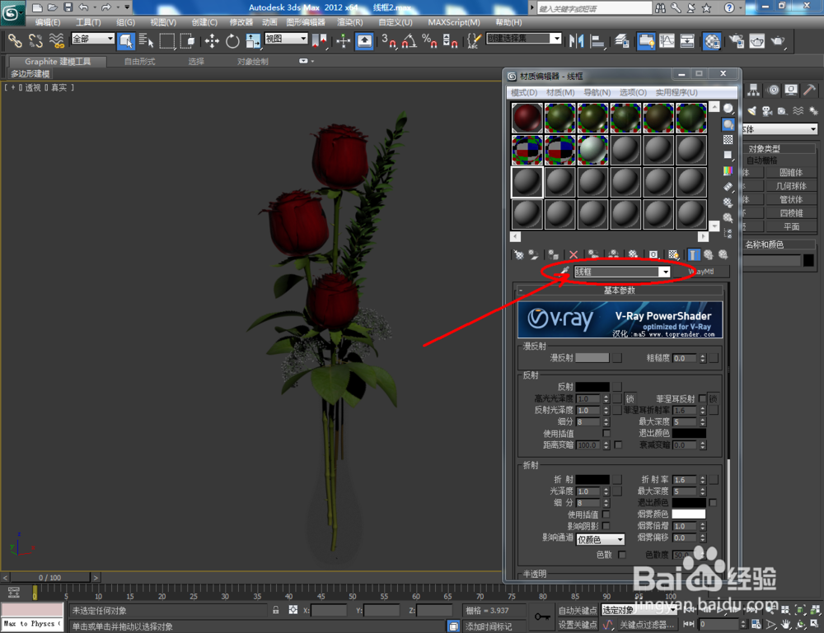Toggle Fresnel reflection checkbox
This screenshot has height=633, width=824.
point(703,398)
